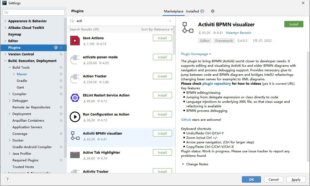The height and width of the screenshot is (186, 310).
Task: Click the Framework tag in plugin details
Action: (x=224, y=41)
